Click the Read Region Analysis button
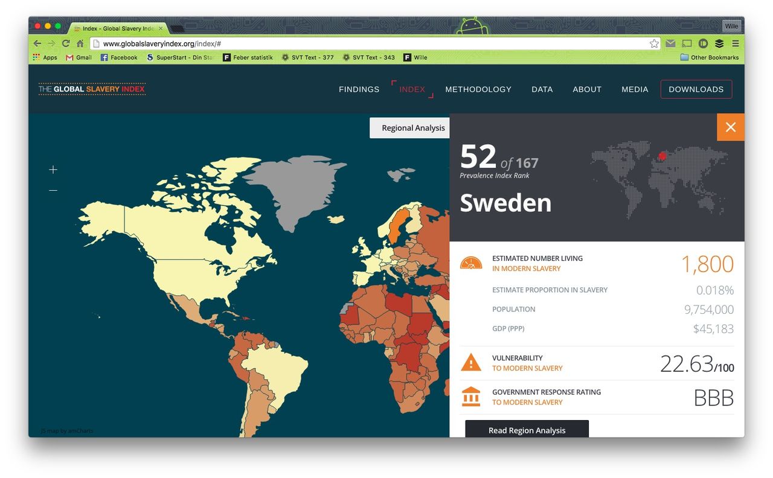Image resolution: width=773 pixels, height=478 pixels. pos(527,430)
